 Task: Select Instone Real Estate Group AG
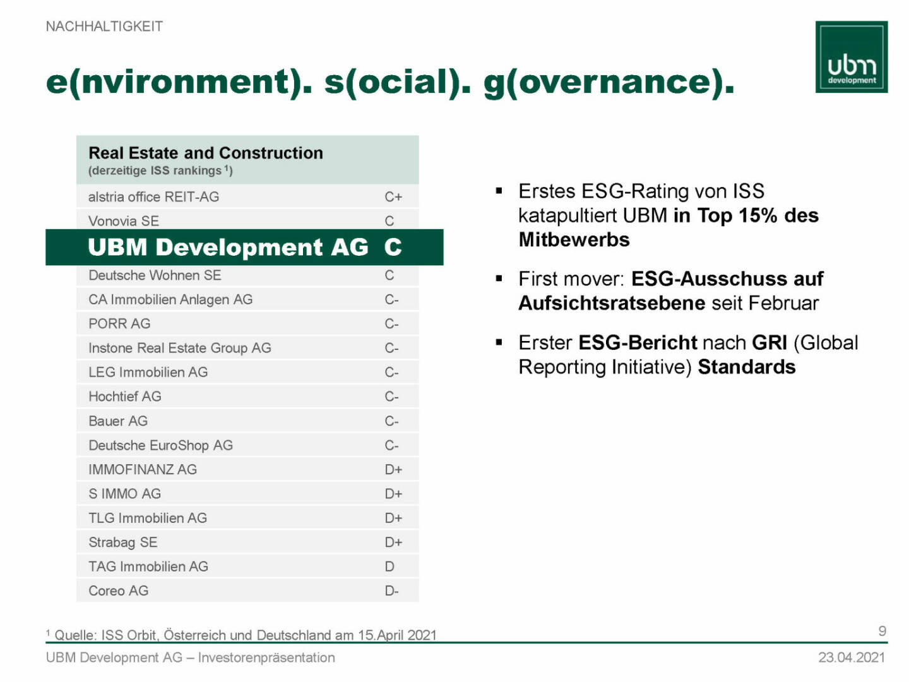(247, 348)
